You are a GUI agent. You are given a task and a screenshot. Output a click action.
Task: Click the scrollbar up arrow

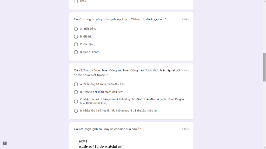[x=264, y=2]
